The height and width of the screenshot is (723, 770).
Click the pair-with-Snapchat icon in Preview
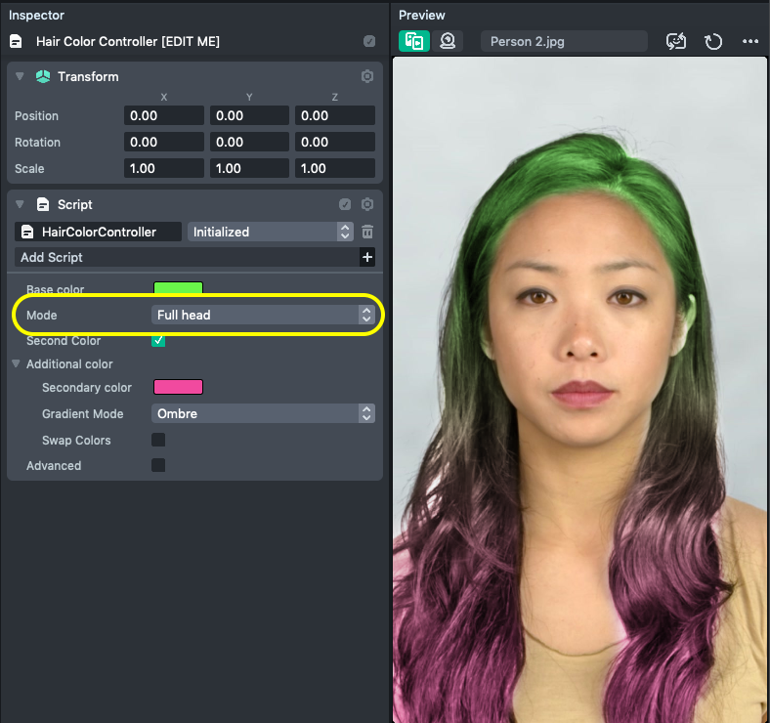click(x=676, y=41)
